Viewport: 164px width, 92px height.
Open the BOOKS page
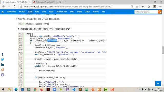click(72, 12)
